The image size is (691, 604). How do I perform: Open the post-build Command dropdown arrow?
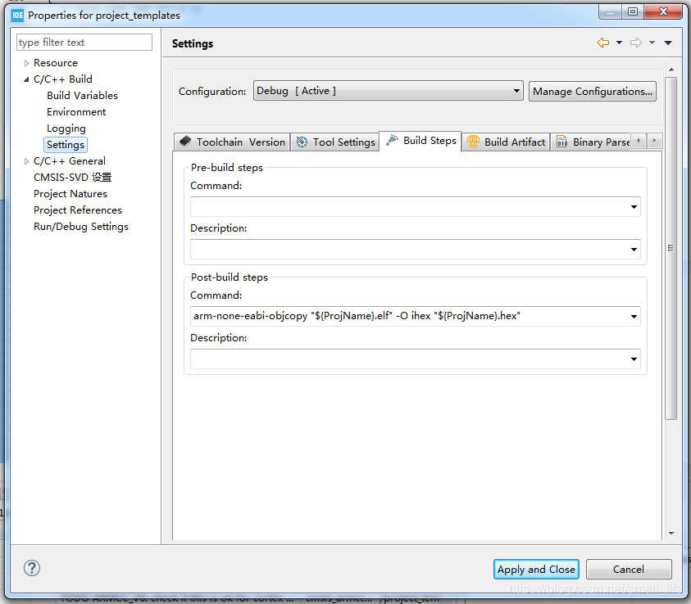coord(634,316)
